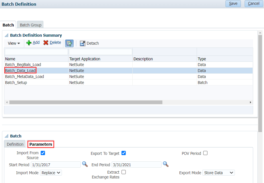Switch to the Batch tab
Screen dimensions: 264x183
(x=8, y=25)
